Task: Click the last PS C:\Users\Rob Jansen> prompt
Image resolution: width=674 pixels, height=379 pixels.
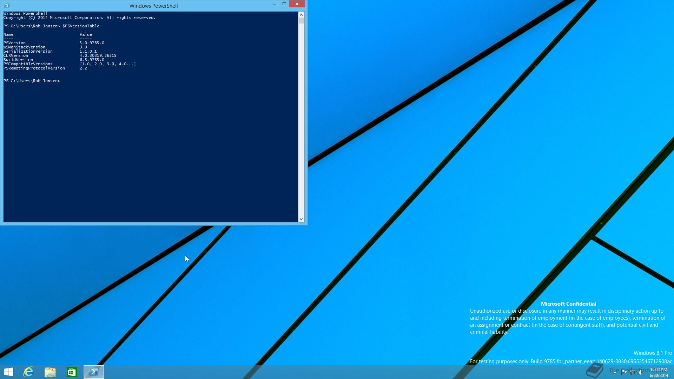Action: (32, 81)
